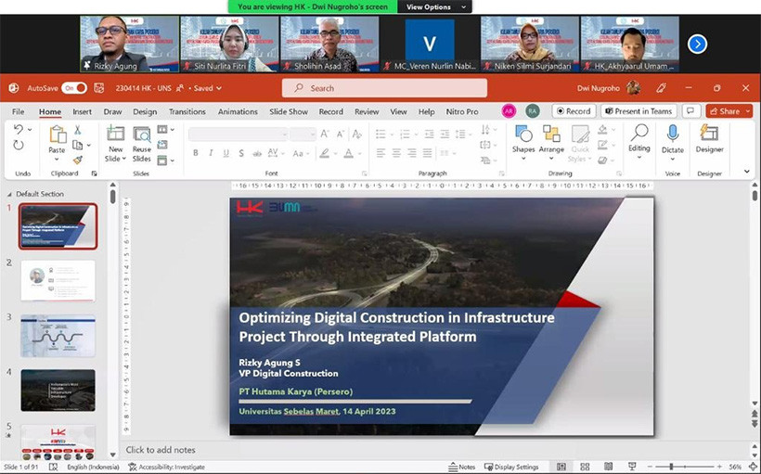Viewport: 761px width, 474px height.
Task: Toggle Center paragraph alignment
Action: pos(396,153)
